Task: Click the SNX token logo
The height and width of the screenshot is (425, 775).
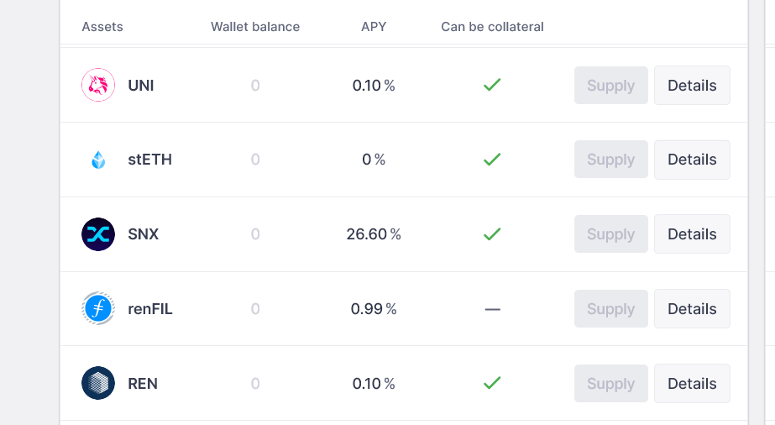Action: point(98,234)
